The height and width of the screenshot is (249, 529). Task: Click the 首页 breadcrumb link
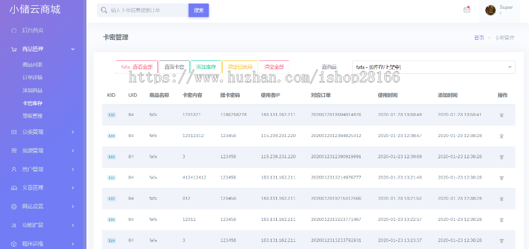[479, 37]
